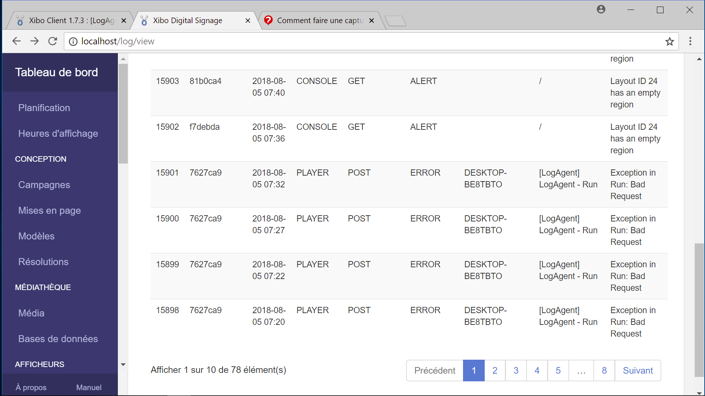The height and width of the screenshot is (396, 705).
Task: Open the Chrome three-dot menu
Action: [690, 41]
